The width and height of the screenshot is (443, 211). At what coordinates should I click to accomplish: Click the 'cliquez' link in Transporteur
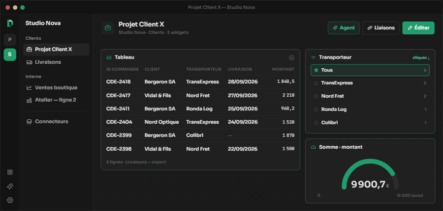(x=421, y=58)
